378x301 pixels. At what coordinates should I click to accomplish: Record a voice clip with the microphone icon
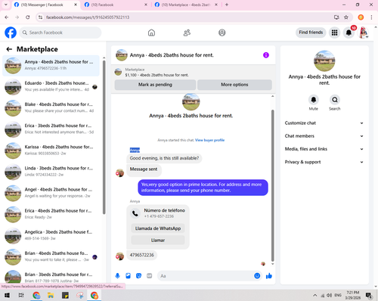click(x=117, y=276)
